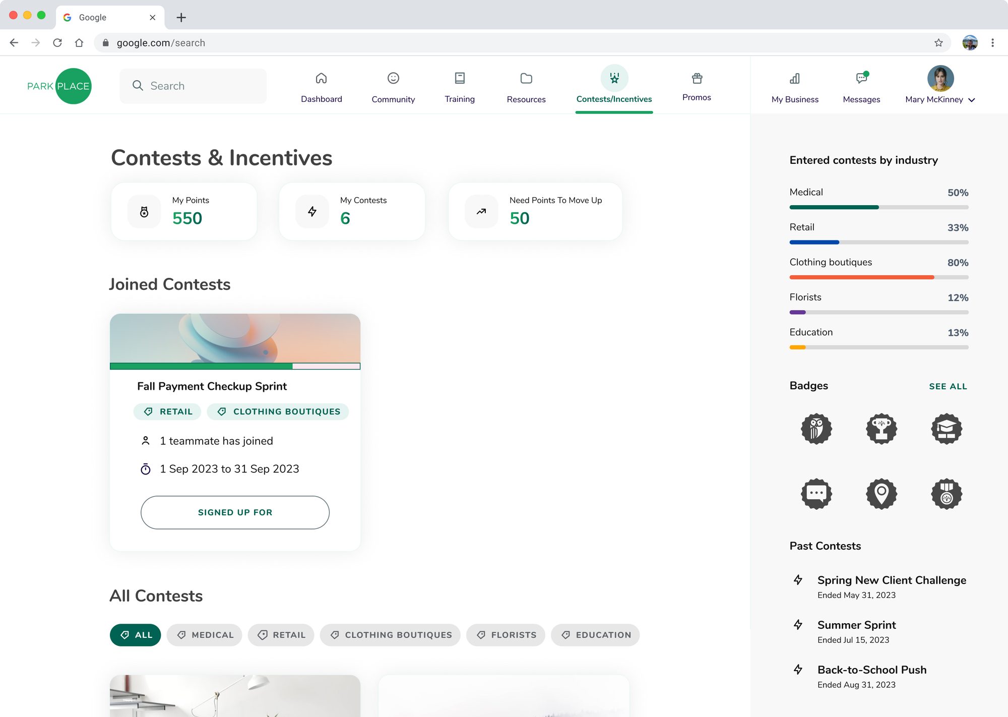Image resolution: width=1008 pixels, height=717 pixels.
Task: Filter All Contests by FLORISTS
Action: 506,635
